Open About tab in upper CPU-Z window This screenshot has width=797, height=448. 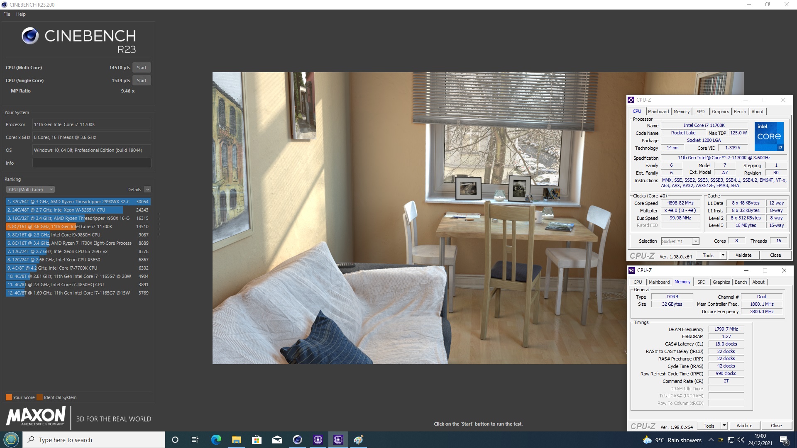coord(758,112)
